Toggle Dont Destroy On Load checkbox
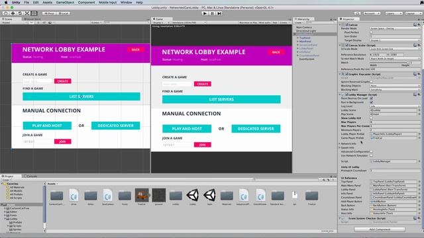The image size is (424, 238). click(371, 99)
